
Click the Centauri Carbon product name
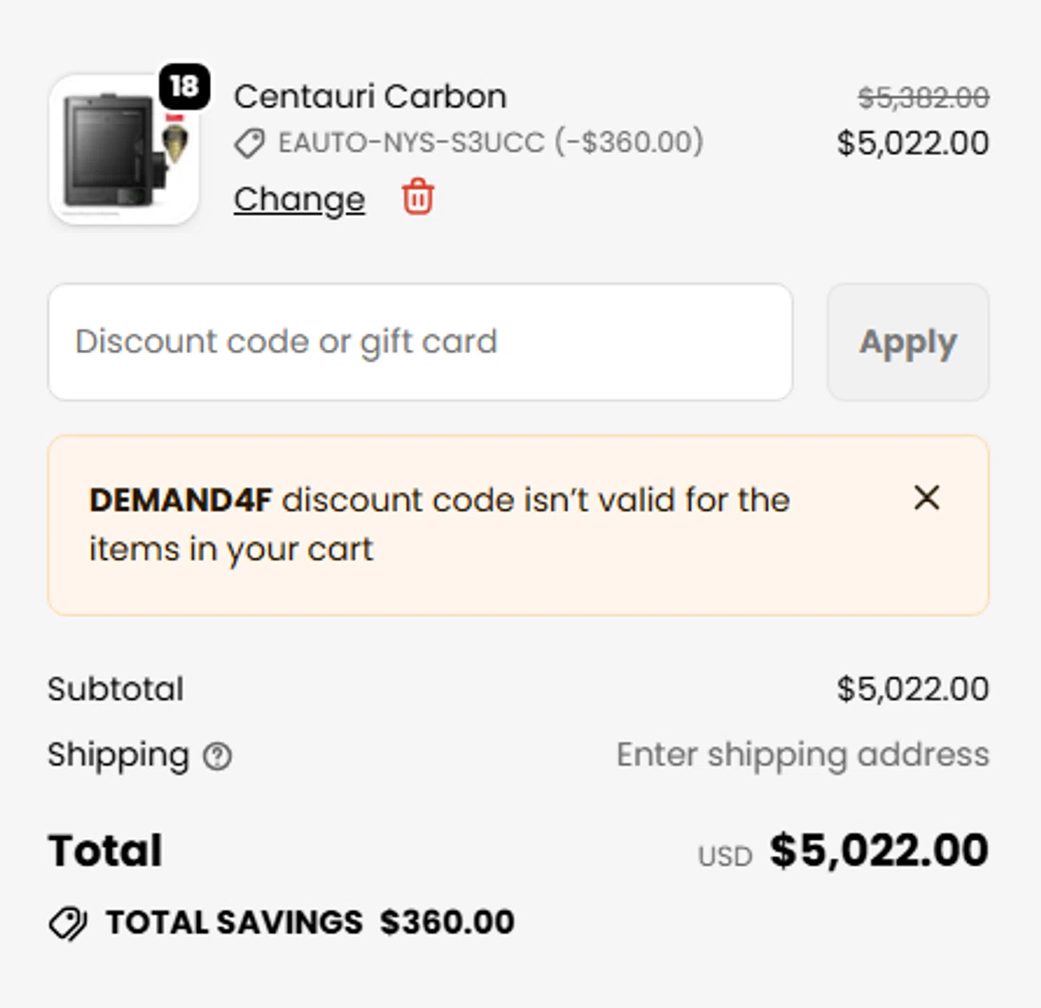tap(370, 96)
